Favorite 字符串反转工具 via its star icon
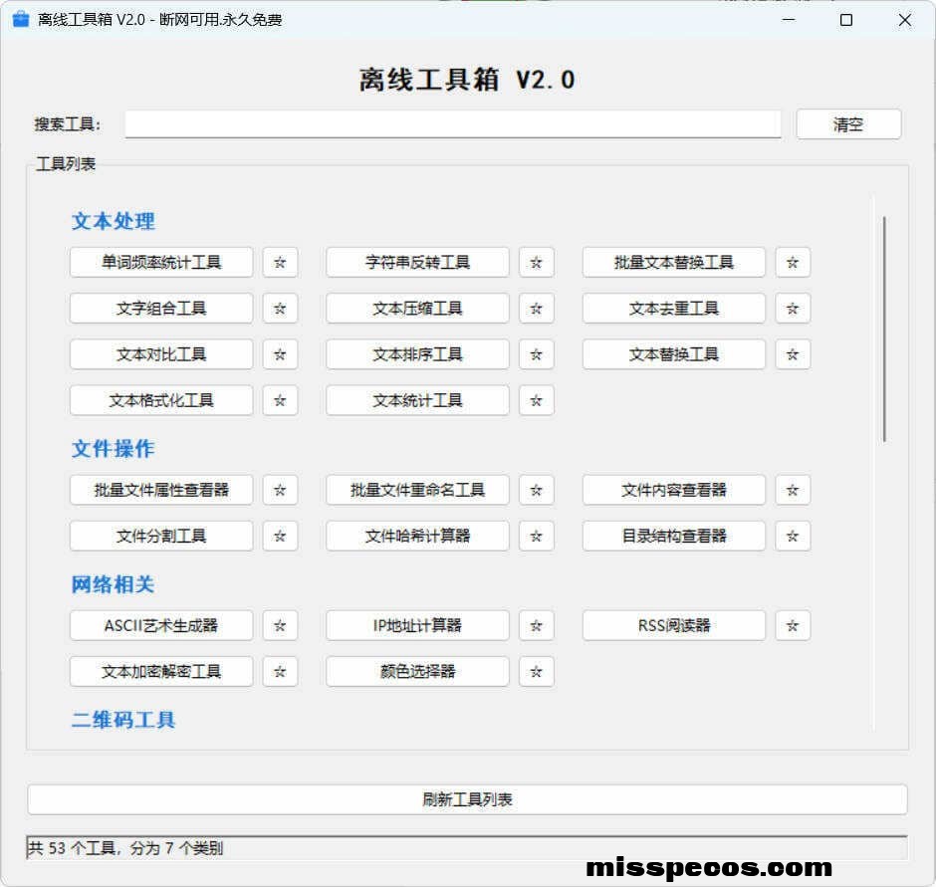 pyautogui.click(x=536, y=263)
